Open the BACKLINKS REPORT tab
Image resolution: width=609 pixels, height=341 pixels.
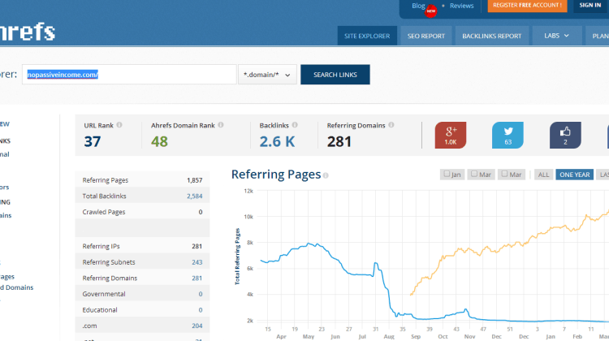492,36
